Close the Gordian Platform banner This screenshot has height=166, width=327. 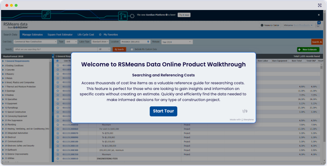(x=319, y=15)
